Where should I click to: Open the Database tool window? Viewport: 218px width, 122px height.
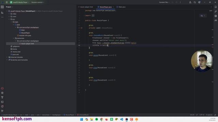[x=216, y=16]
